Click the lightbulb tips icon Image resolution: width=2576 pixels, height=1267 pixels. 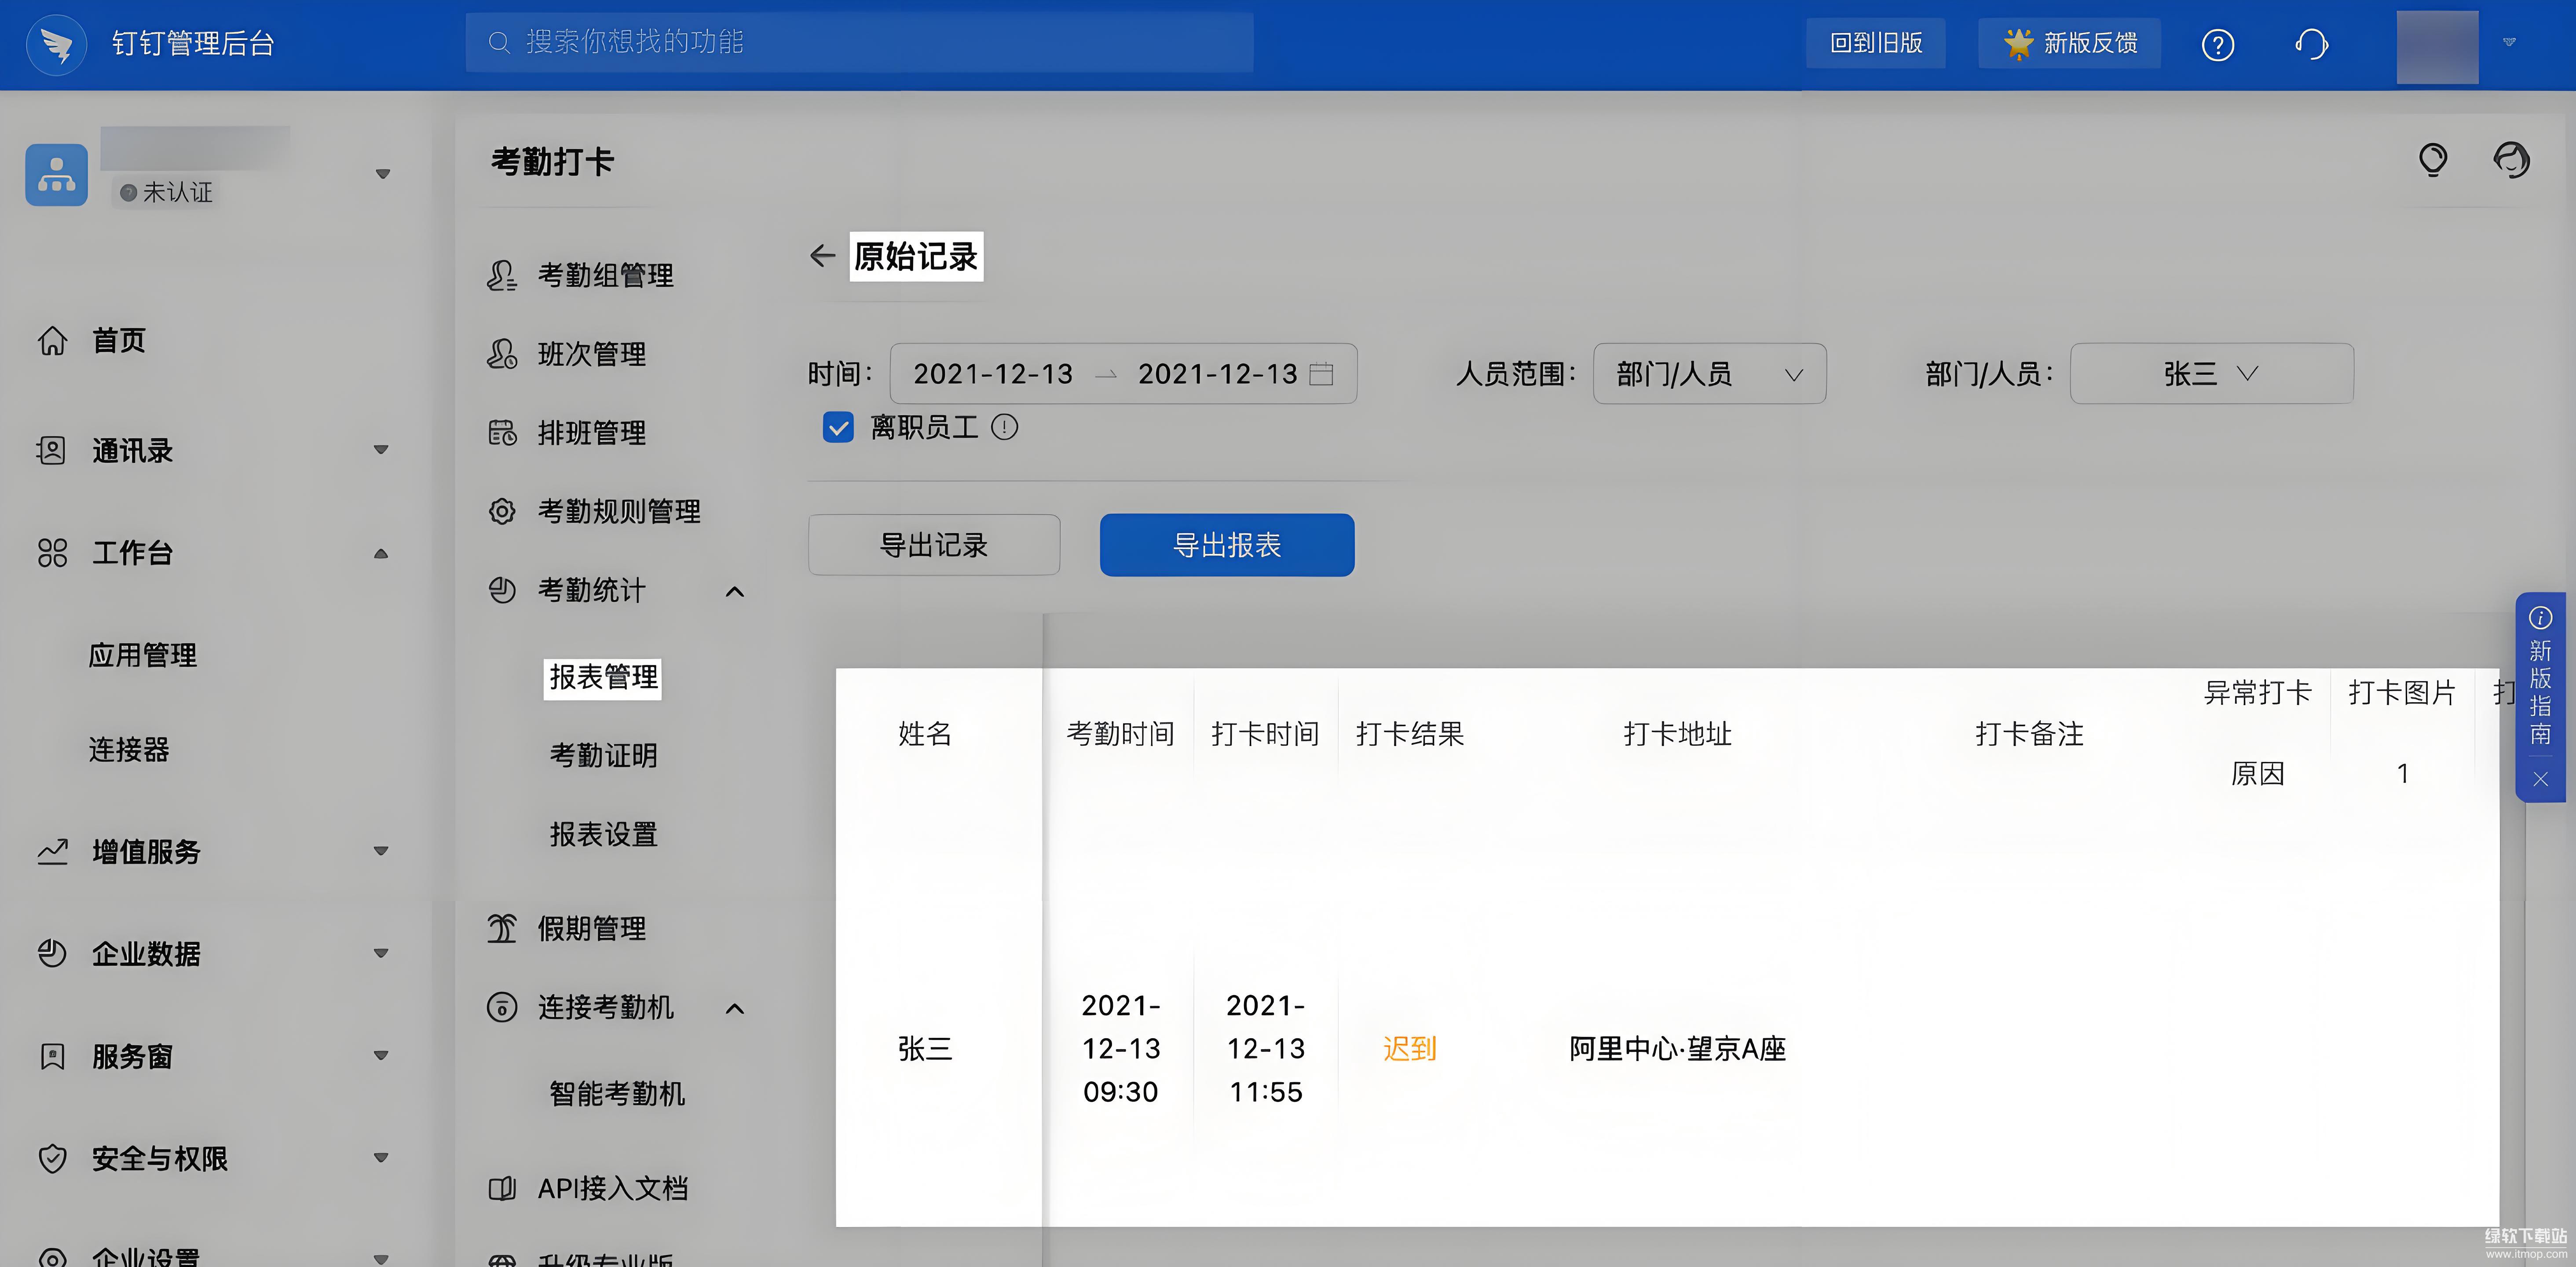pos(2432,160)
